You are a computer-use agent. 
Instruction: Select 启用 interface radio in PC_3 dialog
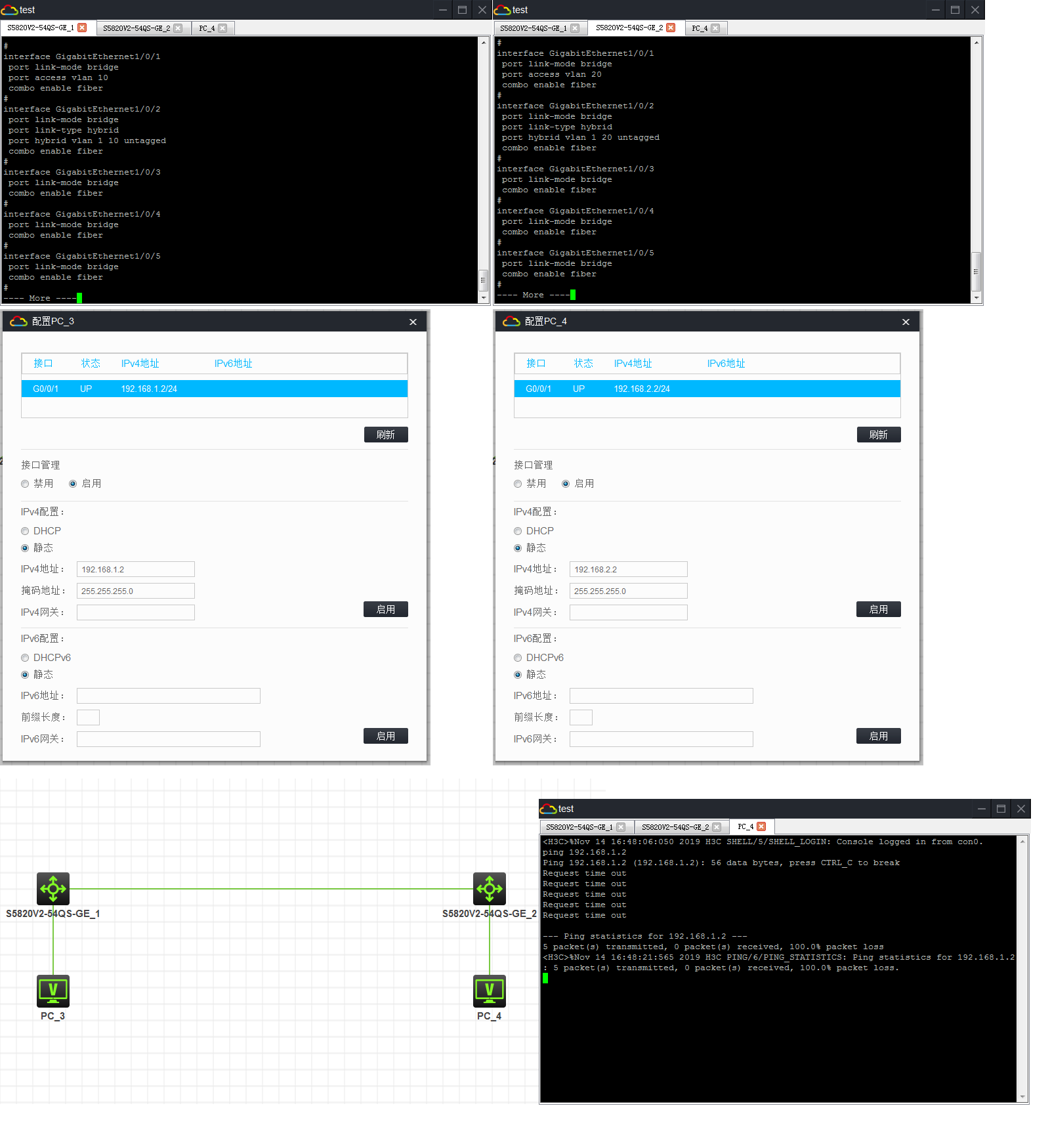(73, 484)
